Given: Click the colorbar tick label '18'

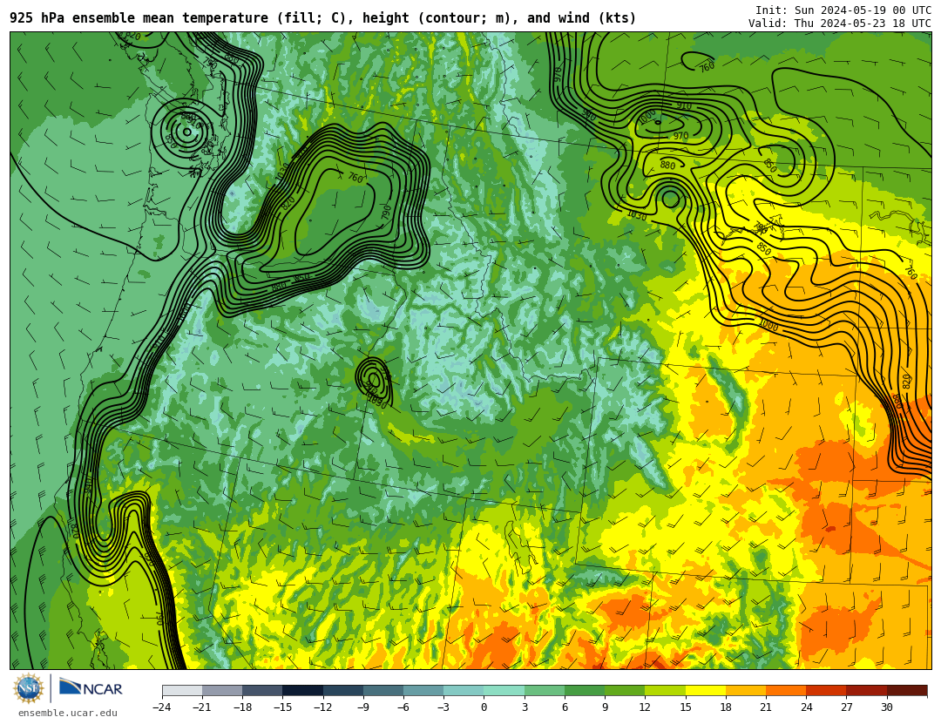Looking at the screenshot, I should click(x=726, y=707).
